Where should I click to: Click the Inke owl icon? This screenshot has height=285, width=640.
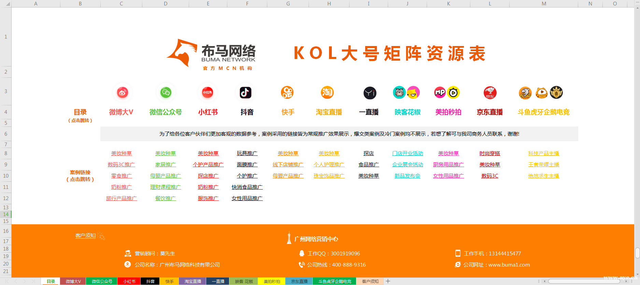click(399, 92)
